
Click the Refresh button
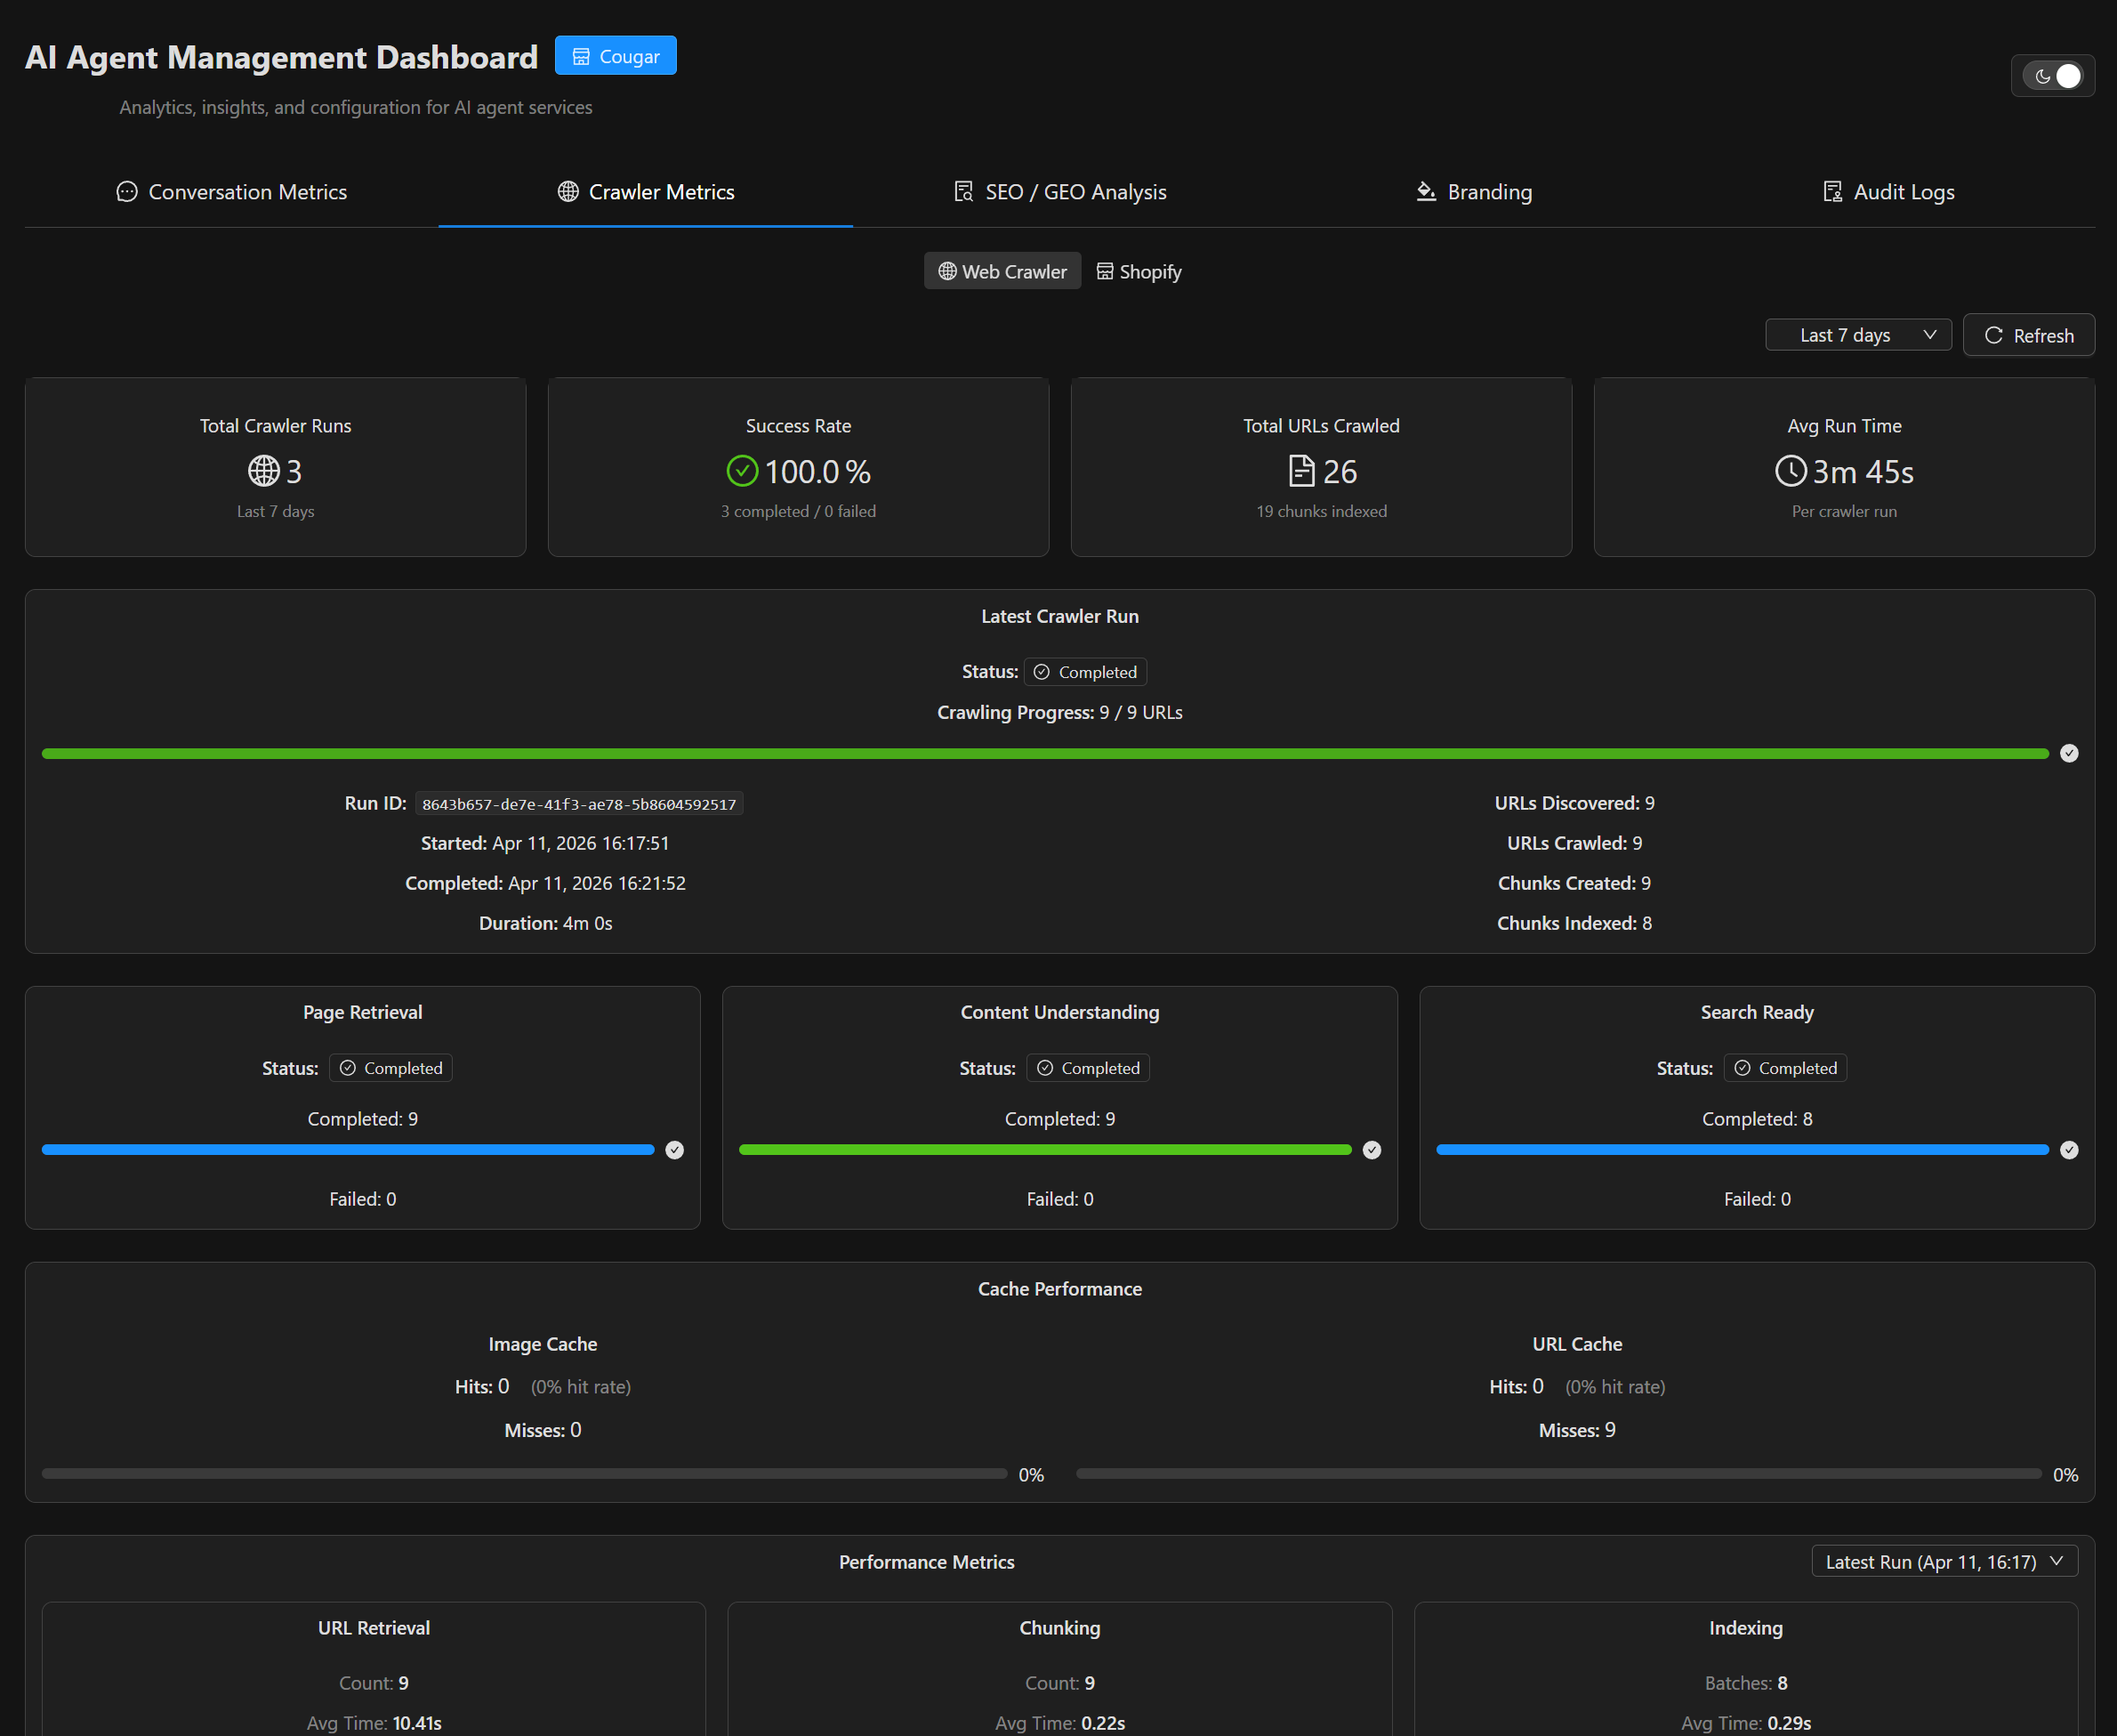tap(2029, 335)
